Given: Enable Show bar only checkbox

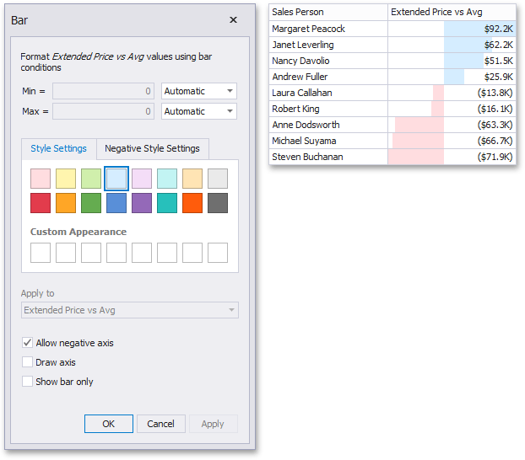Looking at the screenshot, I should click(28, 382).
